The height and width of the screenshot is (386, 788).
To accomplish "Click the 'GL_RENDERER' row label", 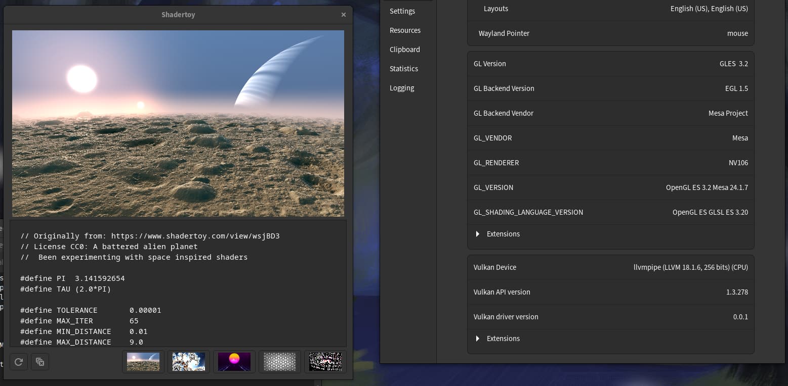I will pos(496,163).
